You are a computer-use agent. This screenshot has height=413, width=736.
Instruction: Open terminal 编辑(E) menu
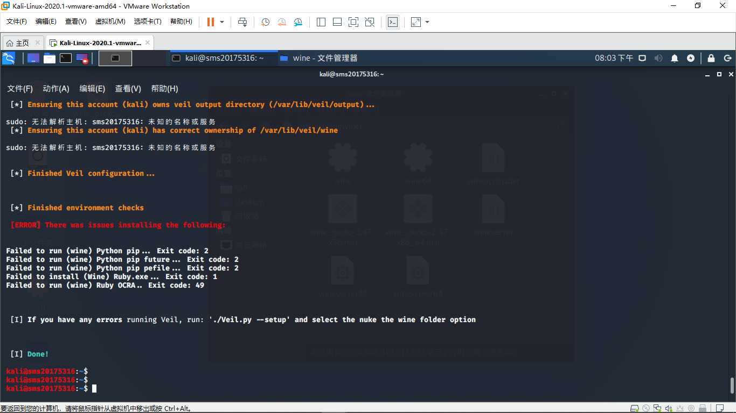92,89
